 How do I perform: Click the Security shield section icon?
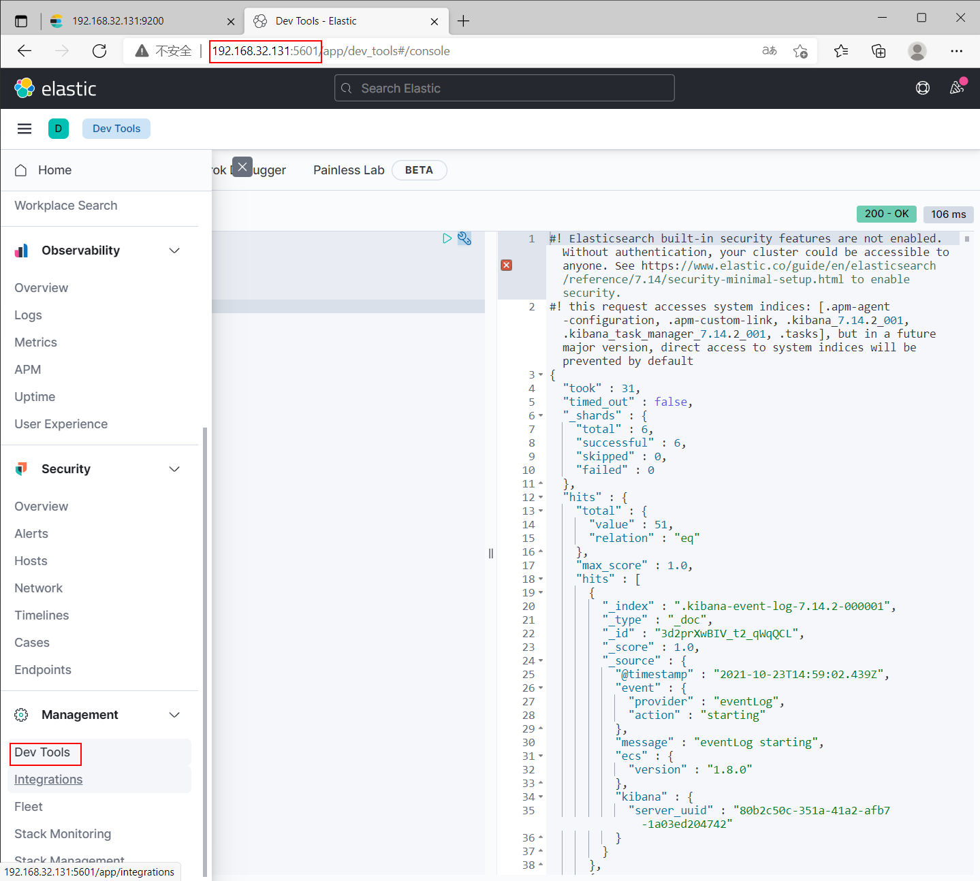(x=21, y=469)
